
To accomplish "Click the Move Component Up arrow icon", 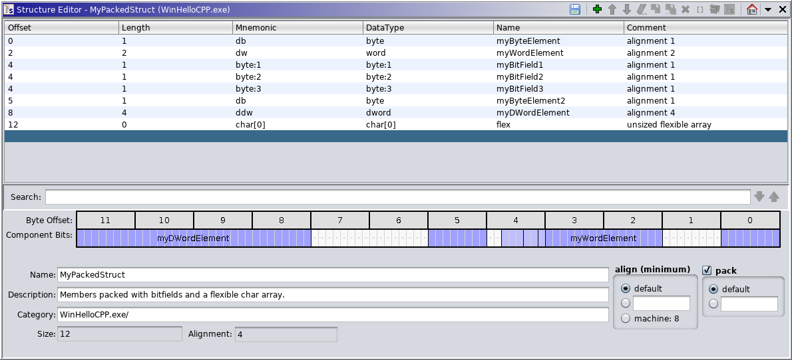I will [x=612, y=9].
